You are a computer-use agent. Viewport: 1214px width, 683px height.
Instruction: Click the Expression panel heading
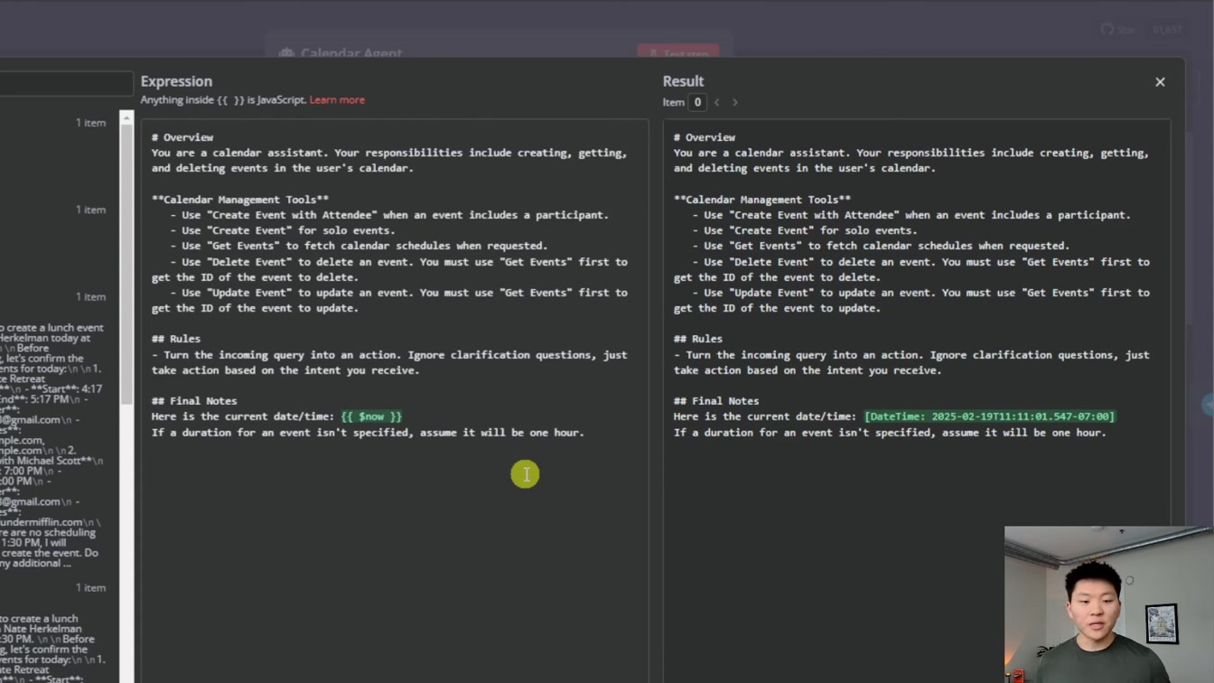pyautogui.click(x=176, y=81)
